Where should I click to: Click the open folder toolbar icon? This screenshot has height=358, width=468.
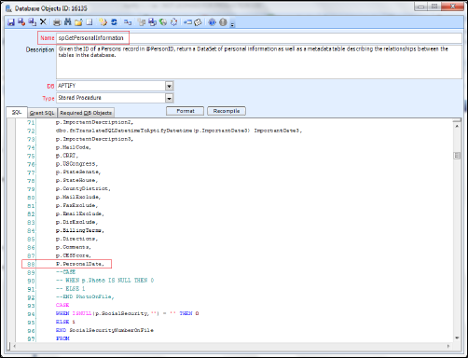[78, 22]
